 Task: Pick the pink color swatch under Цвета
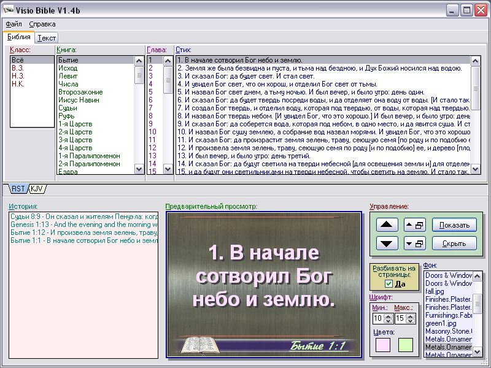tap(382, 345)
